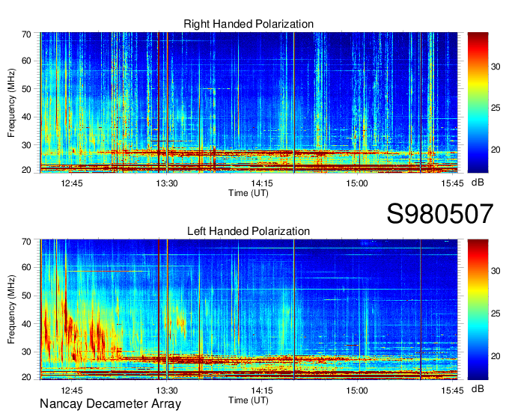Click the 13:30 tick under Right Handed plot
This screenshot has width=509, height=413.
[x=167, y=183]
